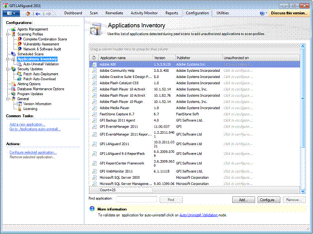Click the Find button
313x234 pixels.
point(171,200)
